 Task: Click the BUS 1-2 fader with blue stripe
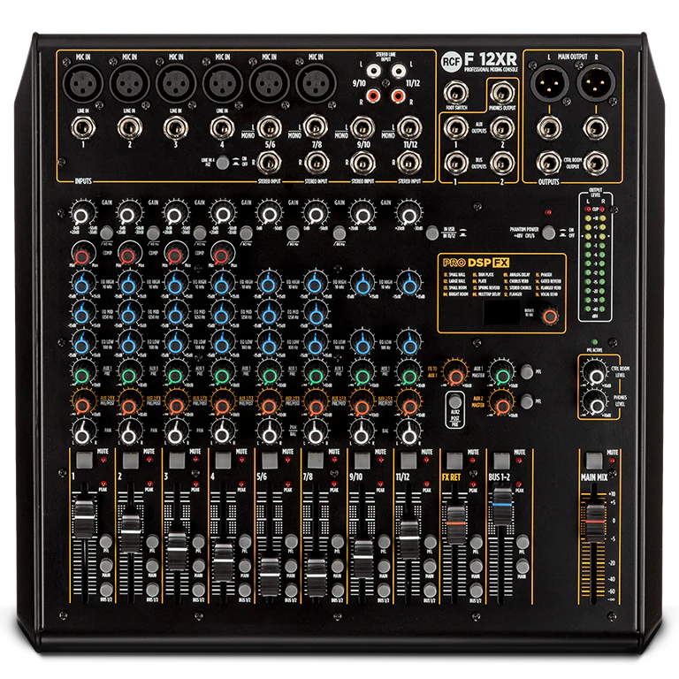[x=502, y=506]
